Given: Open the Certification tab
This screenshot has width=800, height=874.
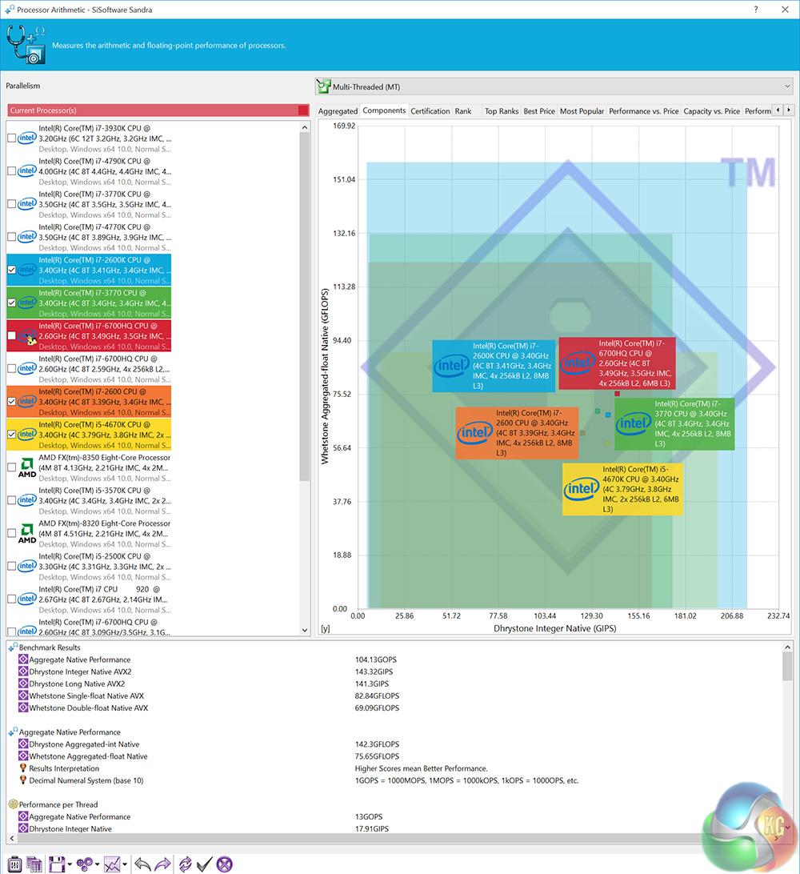Looking at the screenshot, I should tap(430, 111).
